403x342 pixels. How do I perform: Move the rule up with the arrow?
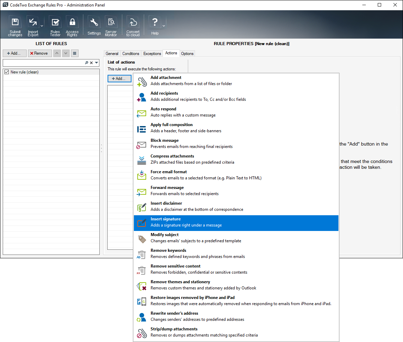[x=57, y=53]
